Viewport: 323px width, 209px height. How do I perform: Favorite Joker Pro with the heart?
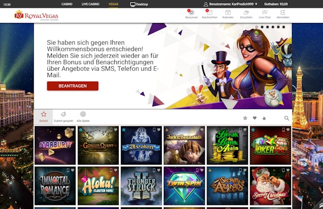pos(288,129)
